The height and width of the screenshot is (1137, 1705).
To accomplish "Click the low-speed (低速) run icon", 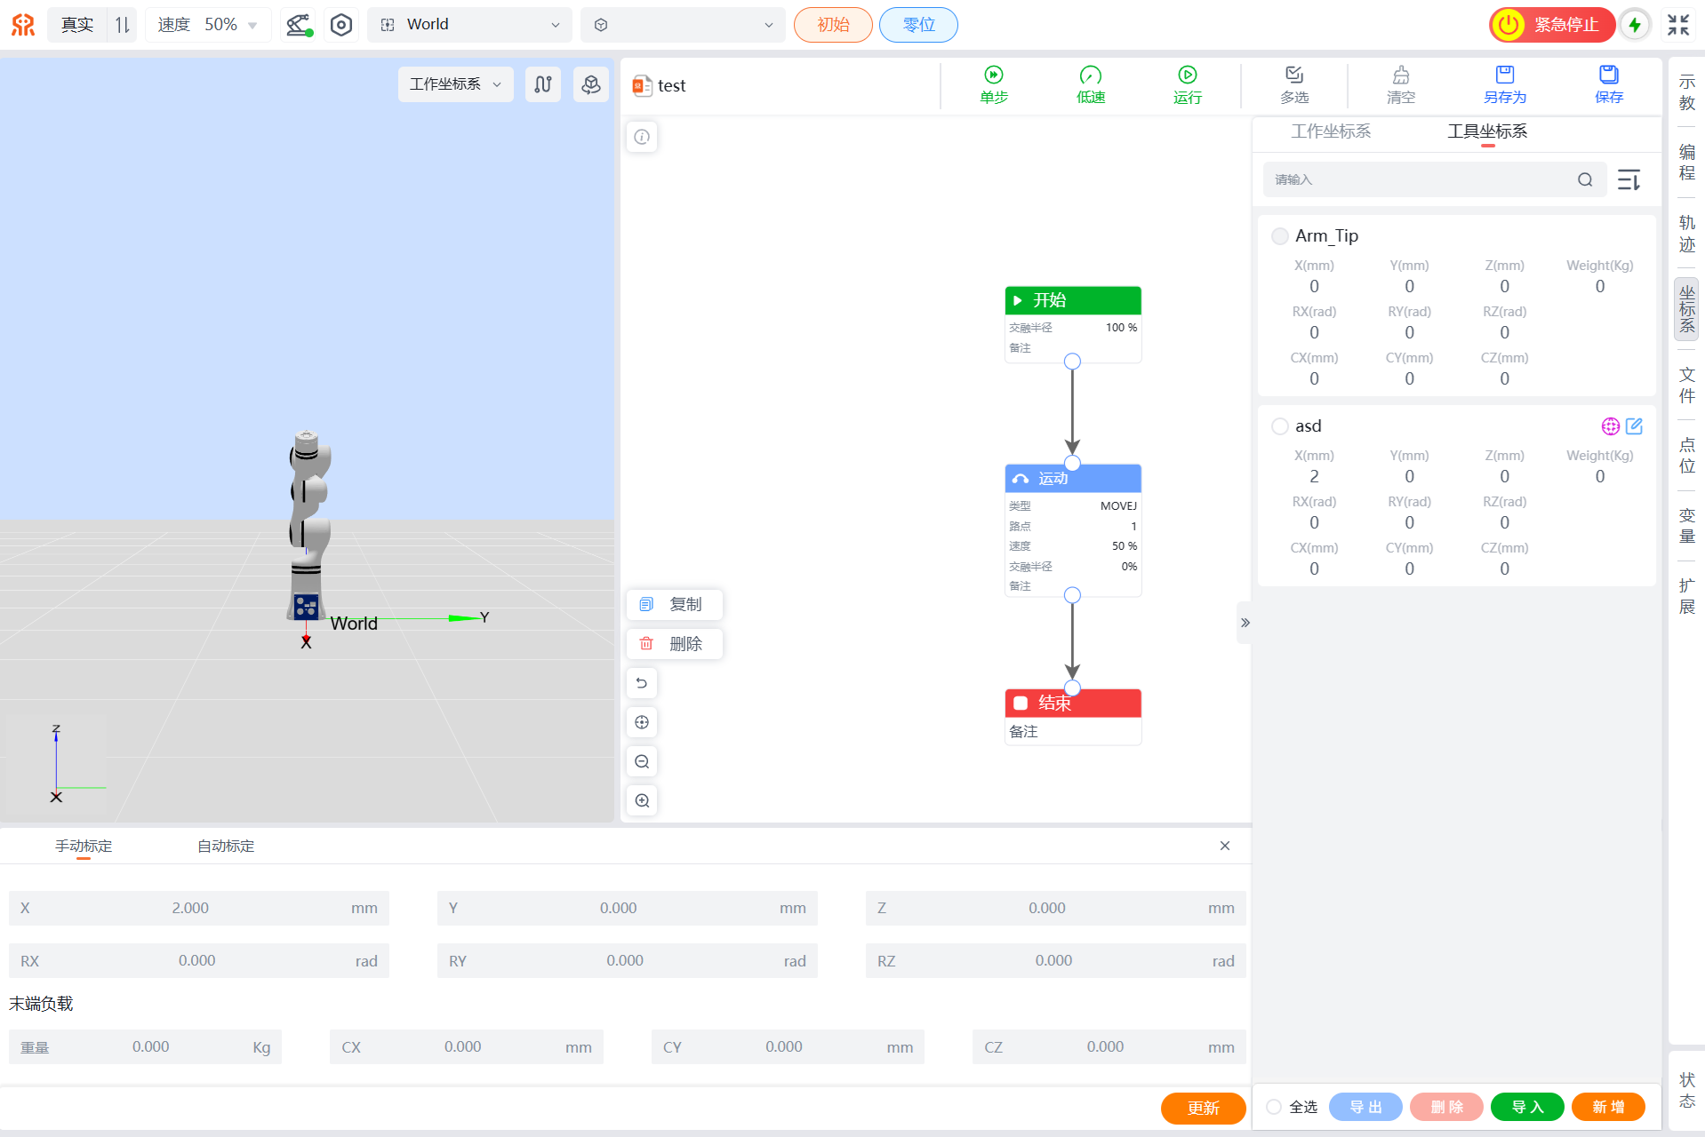I will click(1090, 76).
